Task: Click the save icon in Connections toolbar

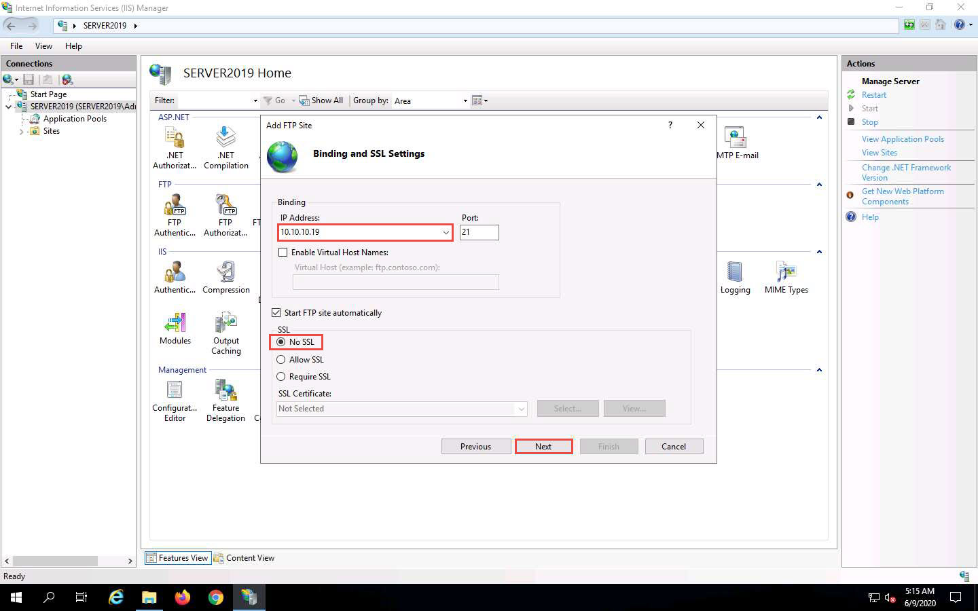Action: click(x=29, y=79)
